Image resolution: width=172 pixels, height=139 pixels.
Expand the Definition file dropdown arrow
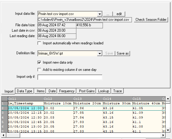100,53
